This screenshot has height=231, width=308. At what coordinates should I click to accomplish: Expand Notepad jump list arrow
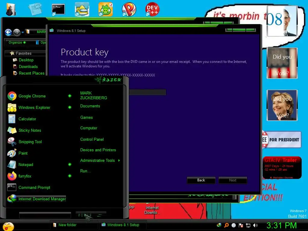coord(70,165)
